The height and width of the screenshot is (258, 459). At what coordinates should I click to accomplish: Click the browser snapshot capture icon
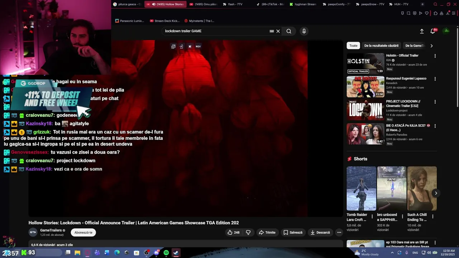point(408,13)
